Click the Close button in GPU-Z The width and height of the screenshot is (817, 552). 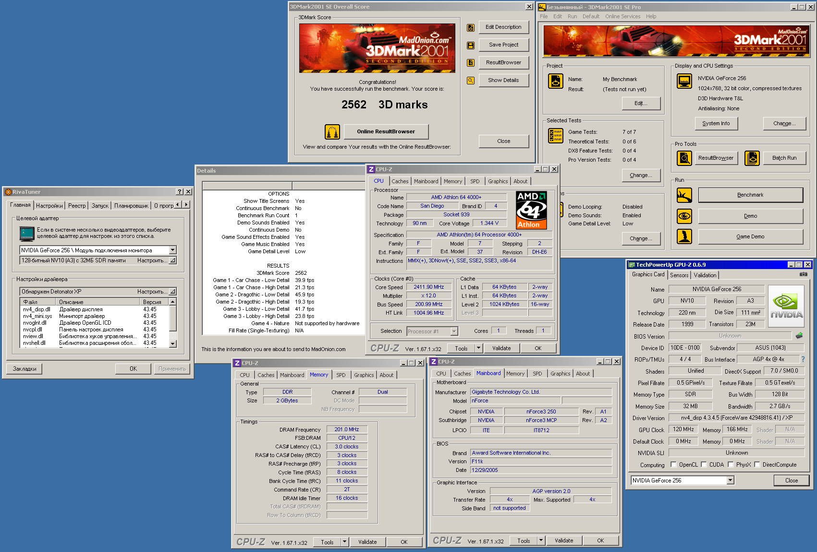pyautogui.click(x=792, y=481)
